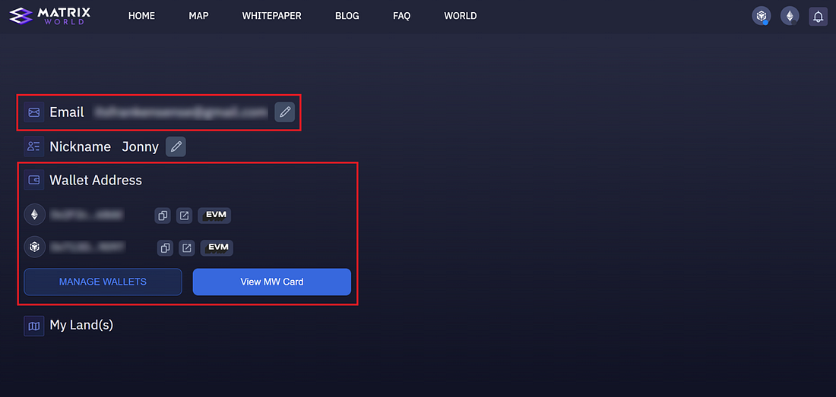Click the MANAGE WALLETS button

point(103,282)
